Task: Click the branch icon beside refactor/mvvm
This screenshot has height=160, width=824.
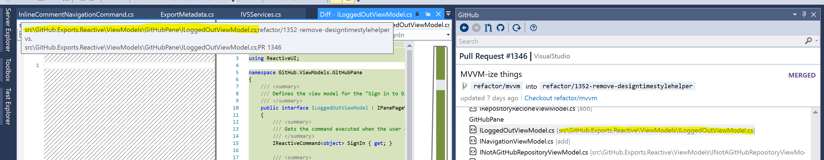Action: 464,86
